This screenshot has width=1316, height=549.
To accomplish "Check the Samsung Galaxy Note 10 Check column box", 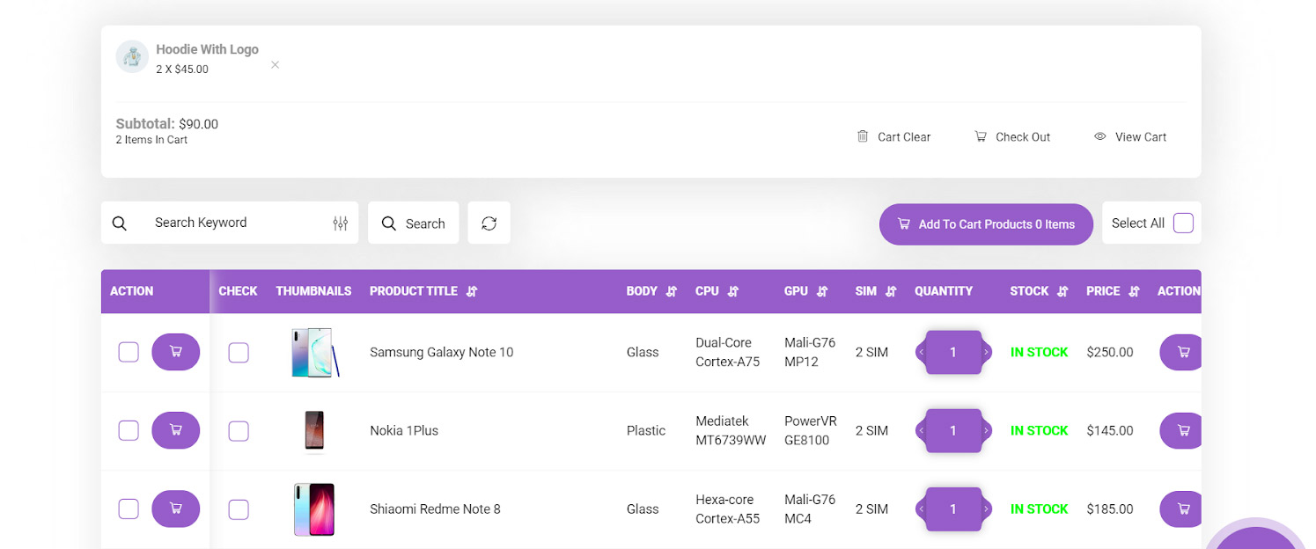I will (239, 353).
